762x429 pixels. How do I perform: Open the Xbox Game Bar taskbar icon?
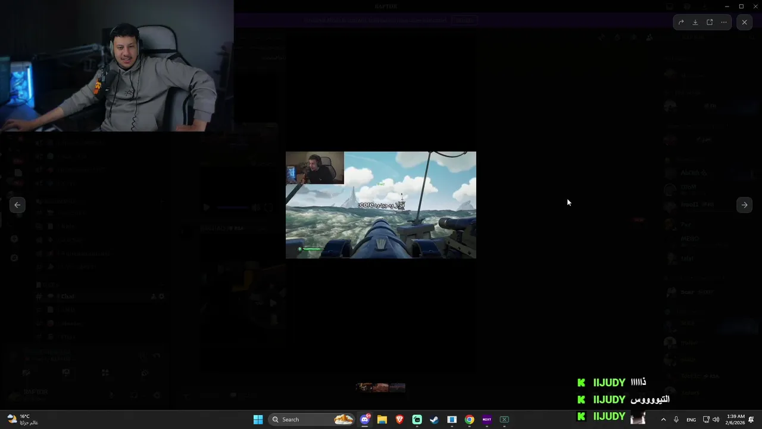504,419
